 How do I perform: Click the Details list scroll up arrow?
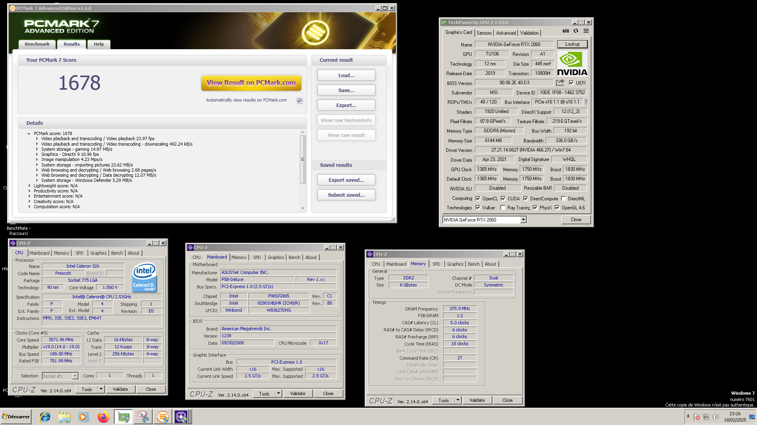pyautogui.click(x=303, y=132)
